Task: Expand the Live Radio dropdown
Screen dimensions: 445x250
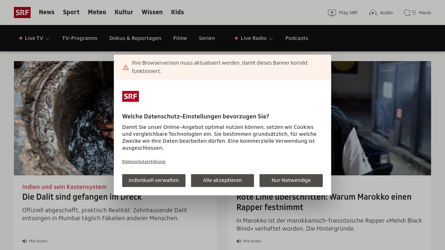Action: click(254, 38)
